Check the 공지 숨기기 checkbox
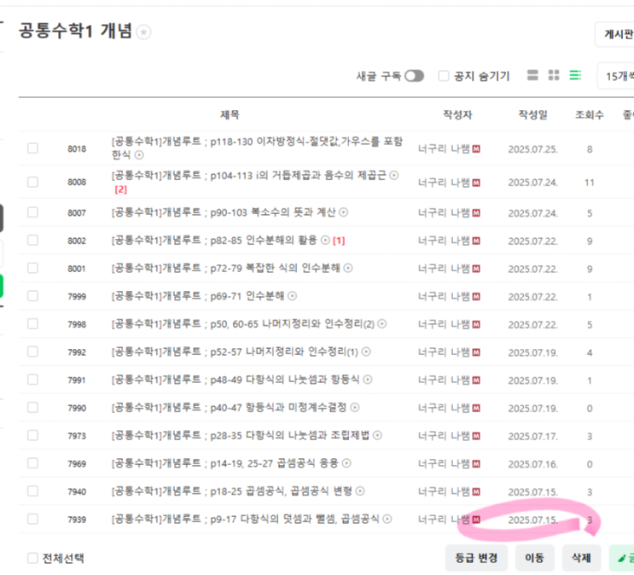634x575 pixels. click(x=444, y=76)
